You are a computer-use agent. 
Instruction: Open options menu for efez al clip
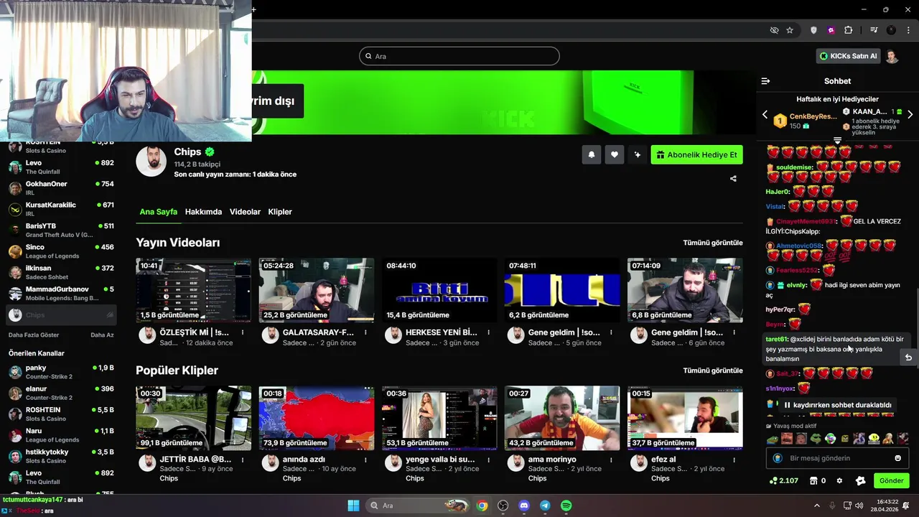[734, 459]
